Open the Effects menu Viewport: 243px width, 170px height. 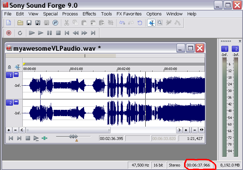click(89, 14)
